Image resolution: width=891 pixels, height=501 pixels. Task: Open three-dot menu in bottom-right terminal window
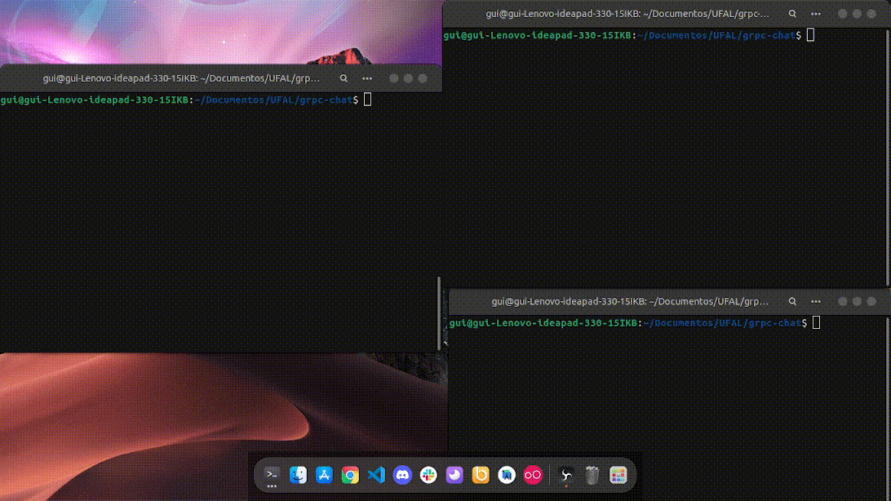(x=816, y=302)
